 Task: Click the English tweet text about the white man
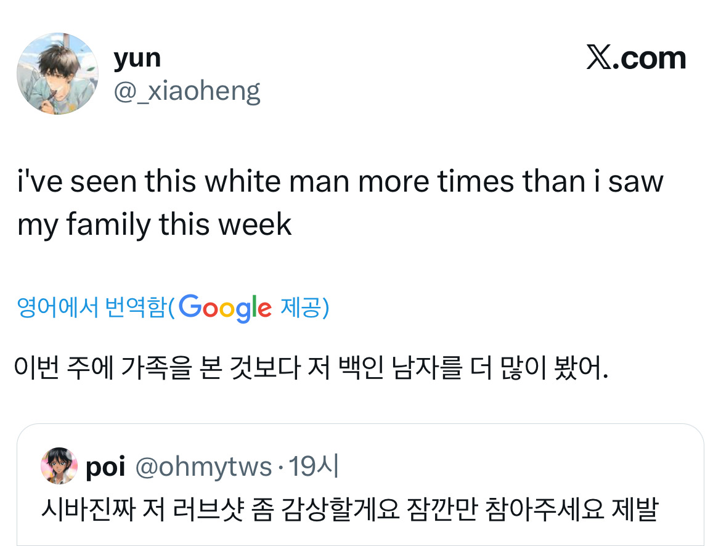[x=340, y=182]
